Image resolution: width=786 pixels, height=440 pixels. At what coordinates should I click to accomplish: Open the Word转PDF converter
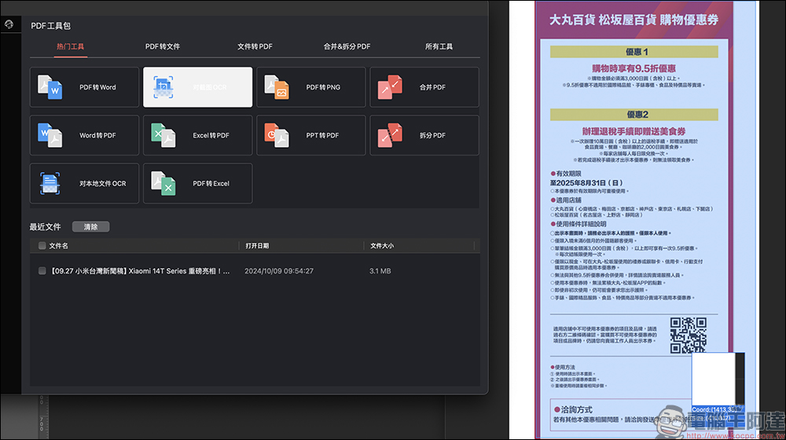[84, 135]
